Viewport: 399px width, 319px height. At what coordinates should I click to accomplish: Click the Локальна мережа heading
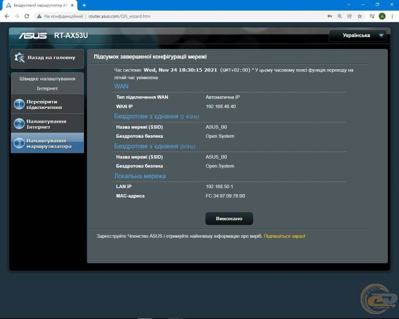pos(140,176)
